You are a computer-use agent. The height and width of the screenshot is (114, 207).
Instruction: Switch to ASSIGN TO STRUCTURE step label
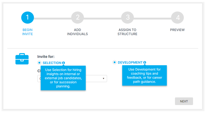click(127, 32)
